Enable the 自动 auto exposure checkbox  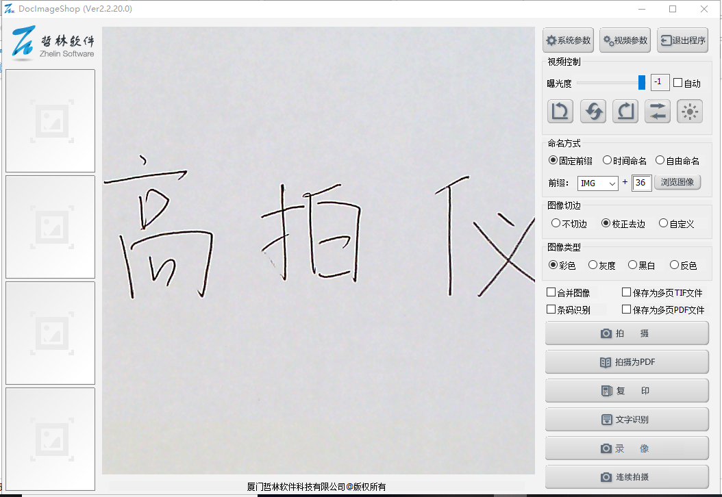pyautogui.click(x=677, y=83)
